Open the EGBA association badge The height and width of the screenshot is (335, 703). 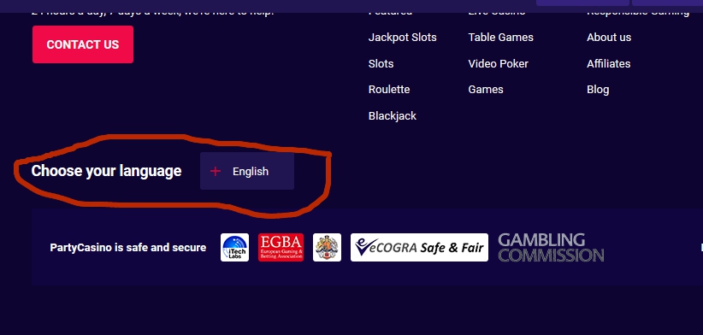[x=281, y=247]
